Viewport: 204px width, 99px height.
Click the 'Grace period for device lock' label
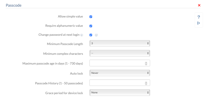tap(64, 93)
